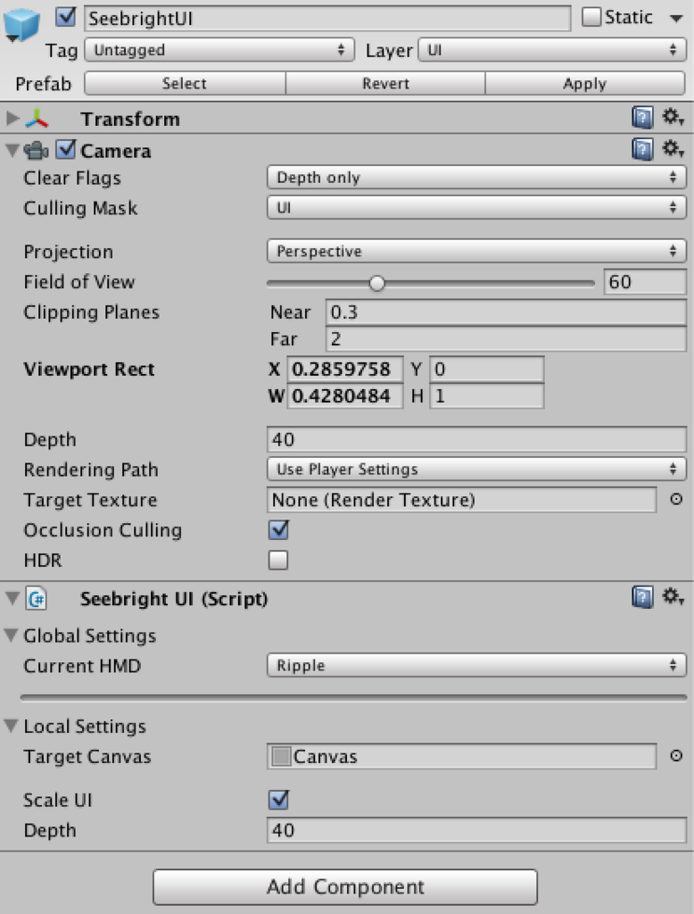This screenshot has height=914, width=694.
Task: Click the Prefab Revert button
Action: [385, 83]
